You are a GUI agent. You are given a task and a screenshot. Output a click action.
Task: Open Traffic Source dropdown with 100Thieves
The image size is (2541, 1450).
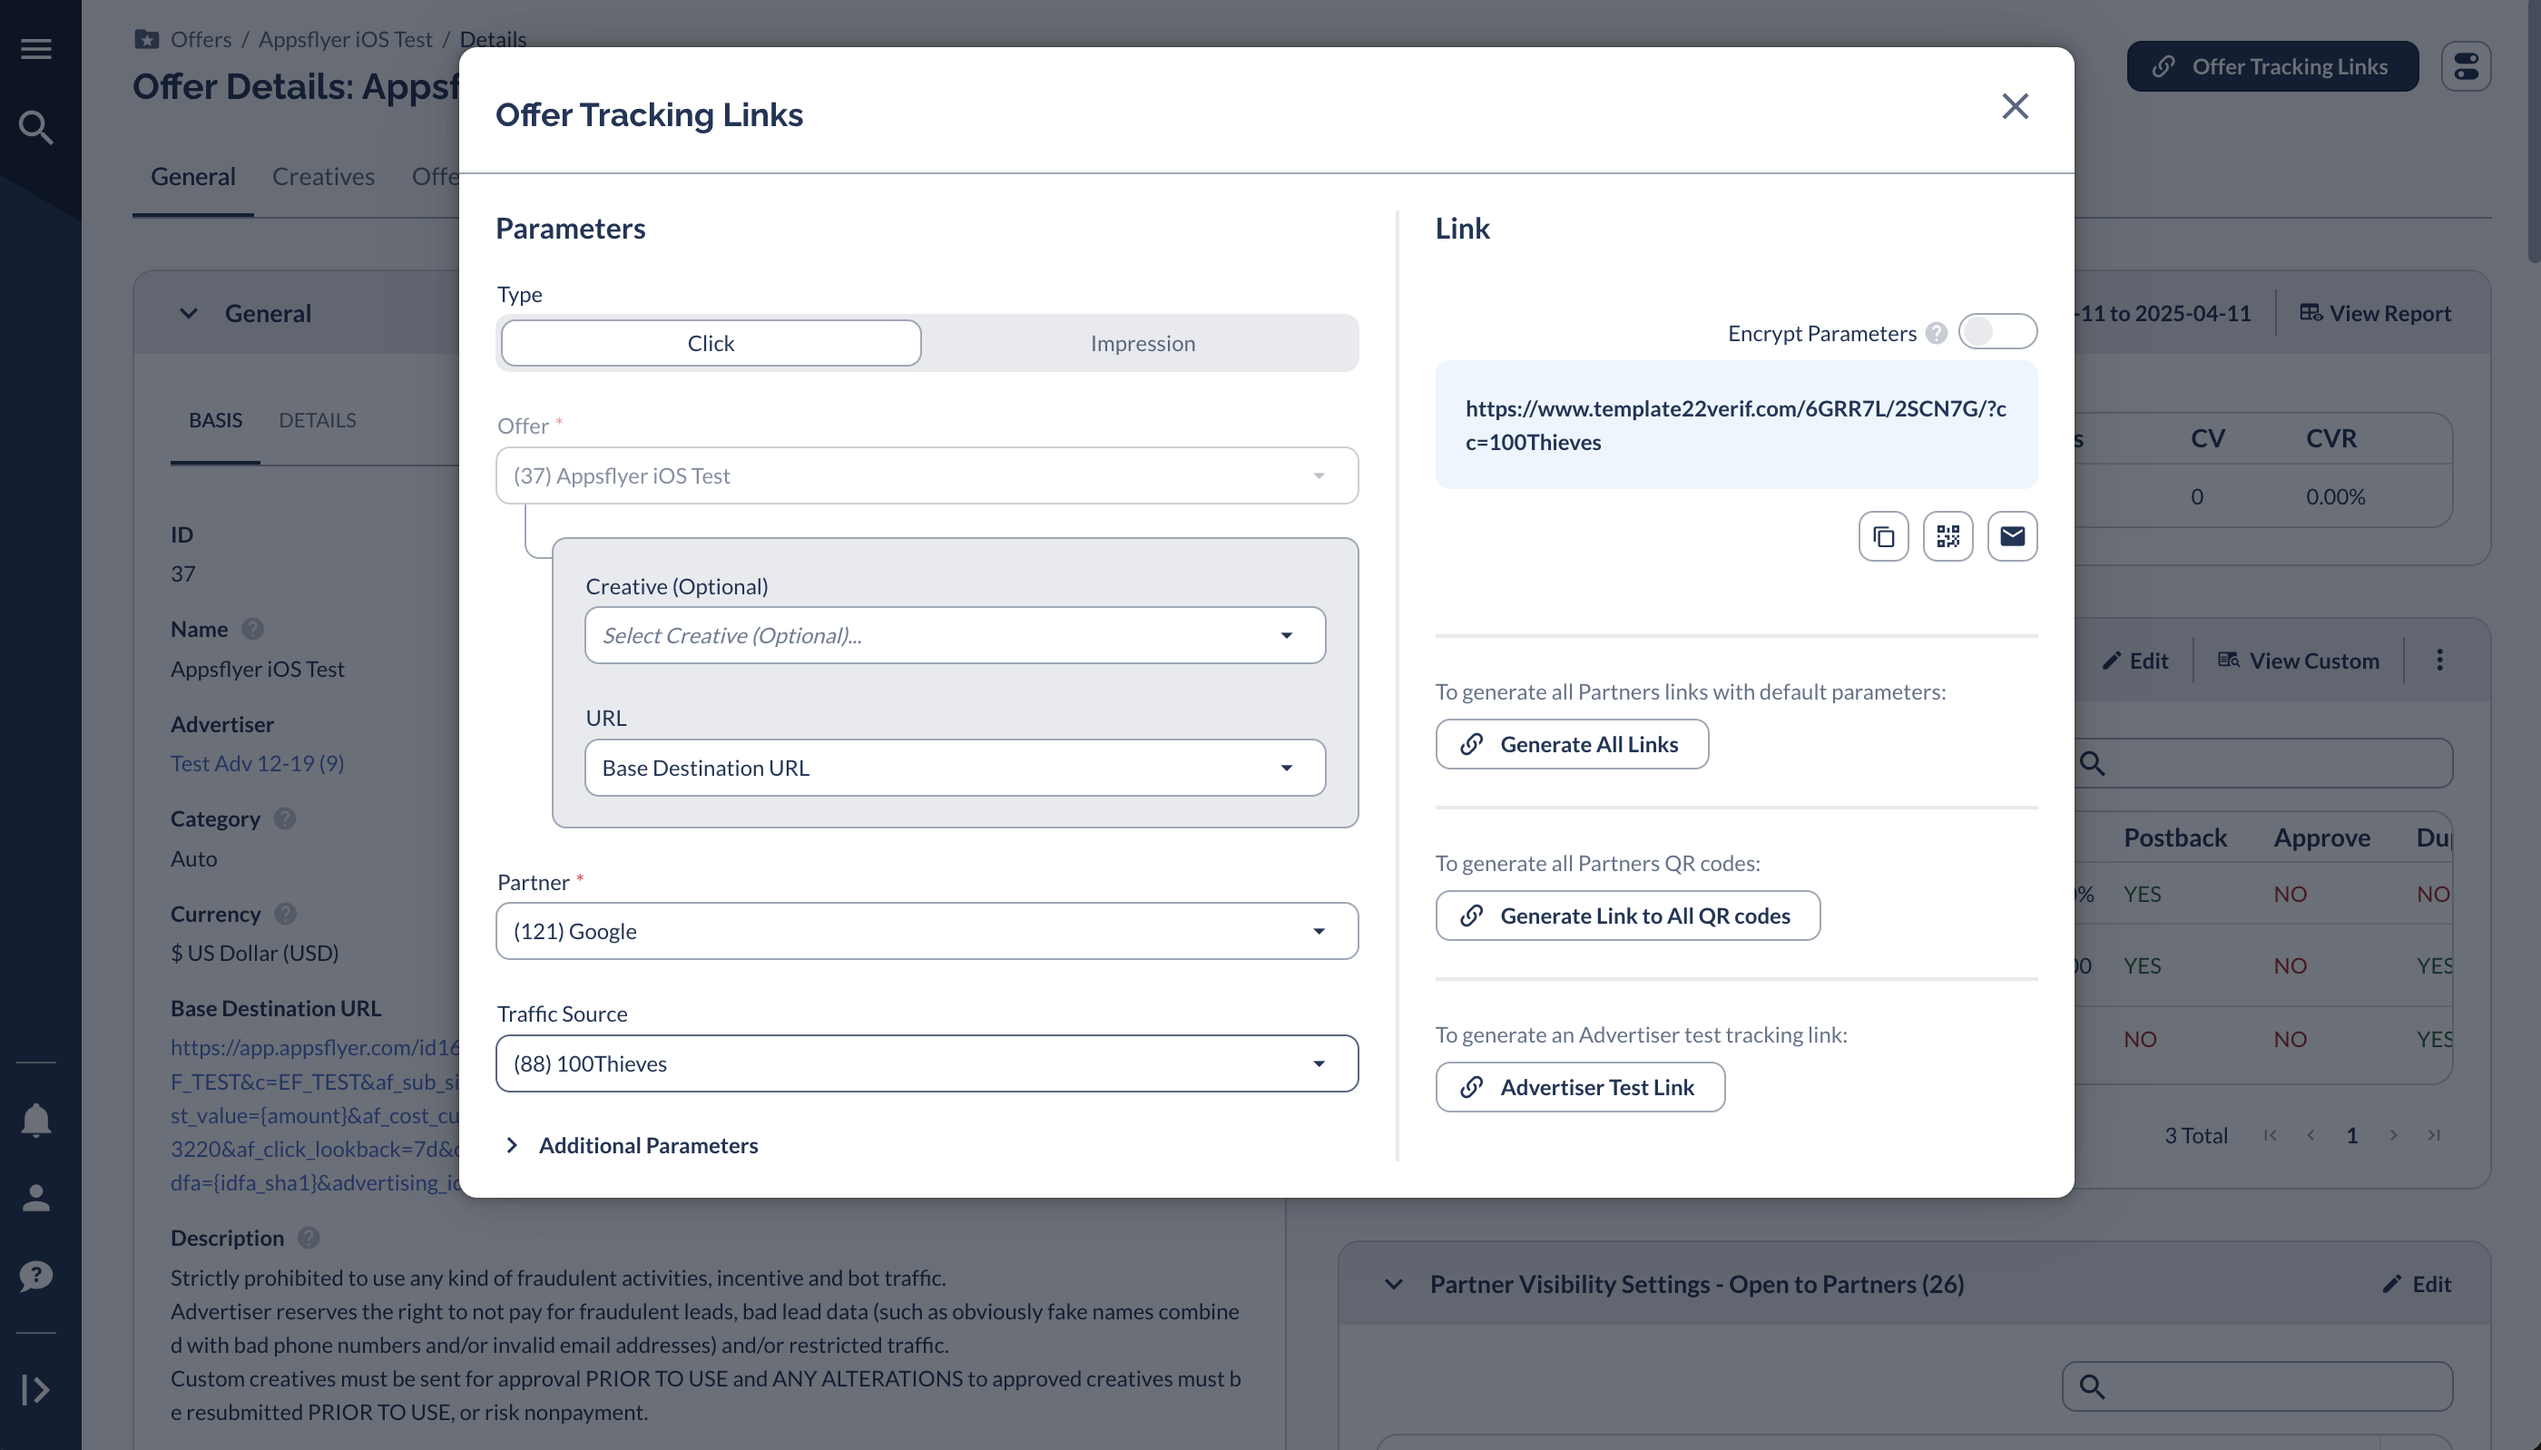coord(927,1063)
